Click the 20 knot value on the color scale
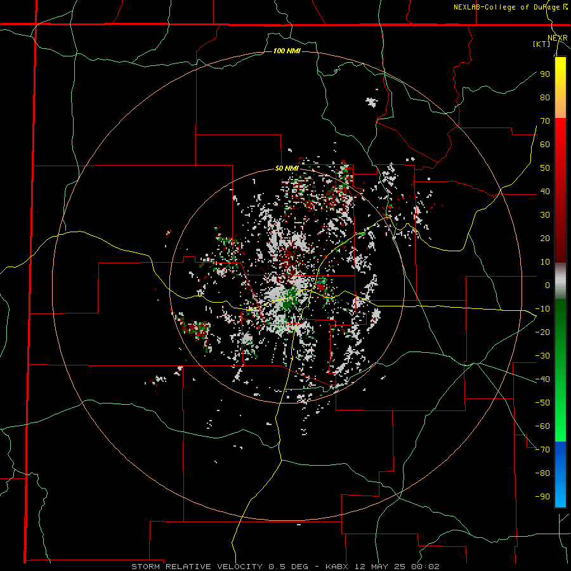This screenshot has height=571, width=571. click(545, 239)
